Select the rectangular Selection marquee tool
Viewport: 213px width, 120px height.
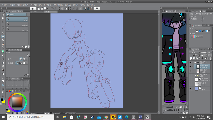3,26
